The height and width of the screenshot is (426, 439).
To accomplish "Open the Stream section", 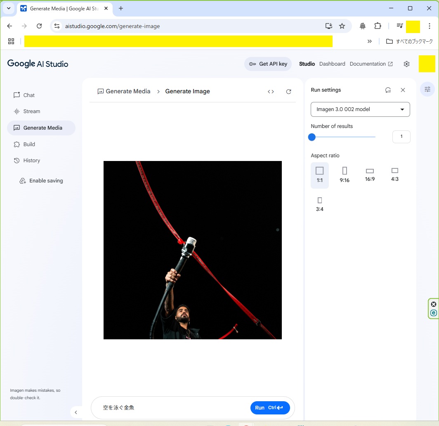I will pos(27,111).
